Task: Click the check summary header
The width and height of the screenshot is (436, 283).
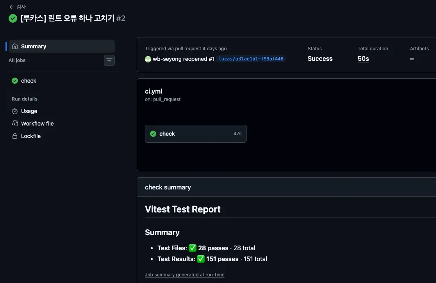Action: (x=168, y=187)
